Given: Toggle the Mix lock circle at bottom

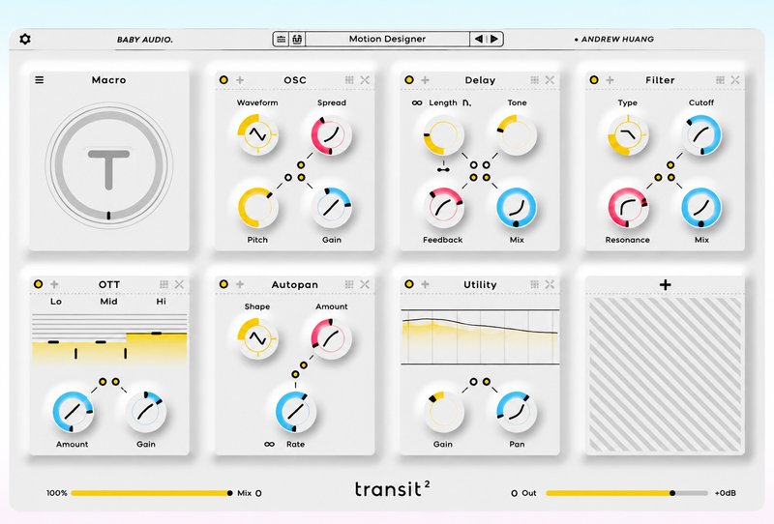Looking at the screenshot, I should pos(258,493).
